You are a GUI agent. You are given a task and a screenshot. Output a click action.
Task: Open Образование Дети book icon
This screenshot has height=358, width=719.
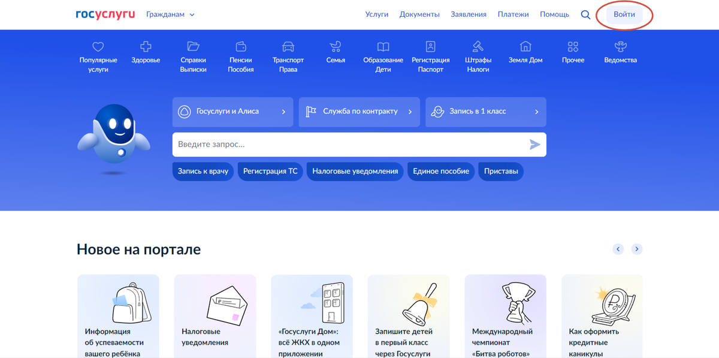click(x=383, y=46)
